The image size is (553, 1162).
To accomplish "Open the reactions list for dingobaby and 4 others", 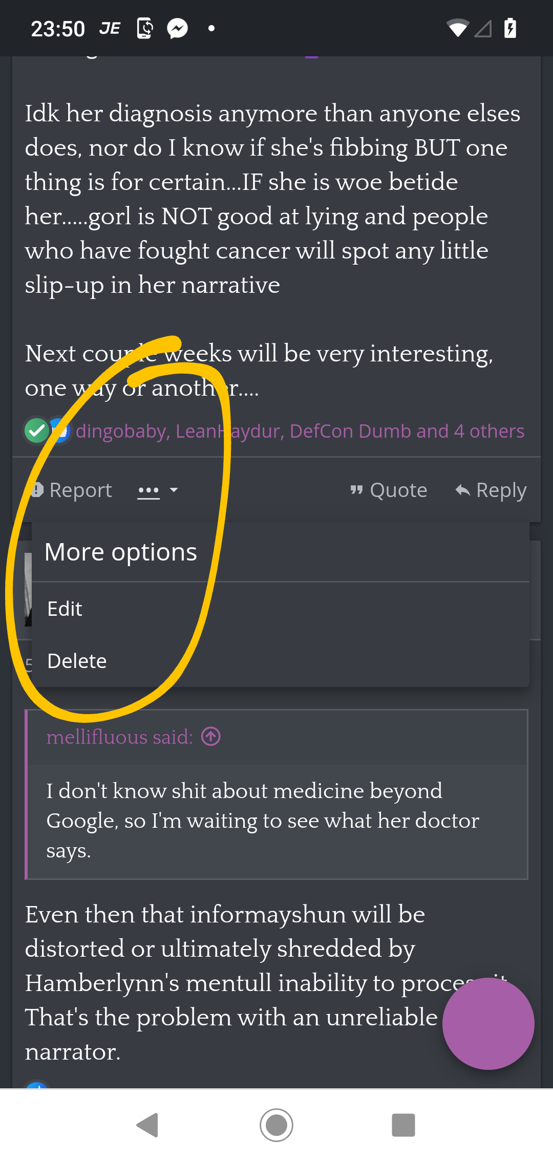I will [x=300, y=431].
